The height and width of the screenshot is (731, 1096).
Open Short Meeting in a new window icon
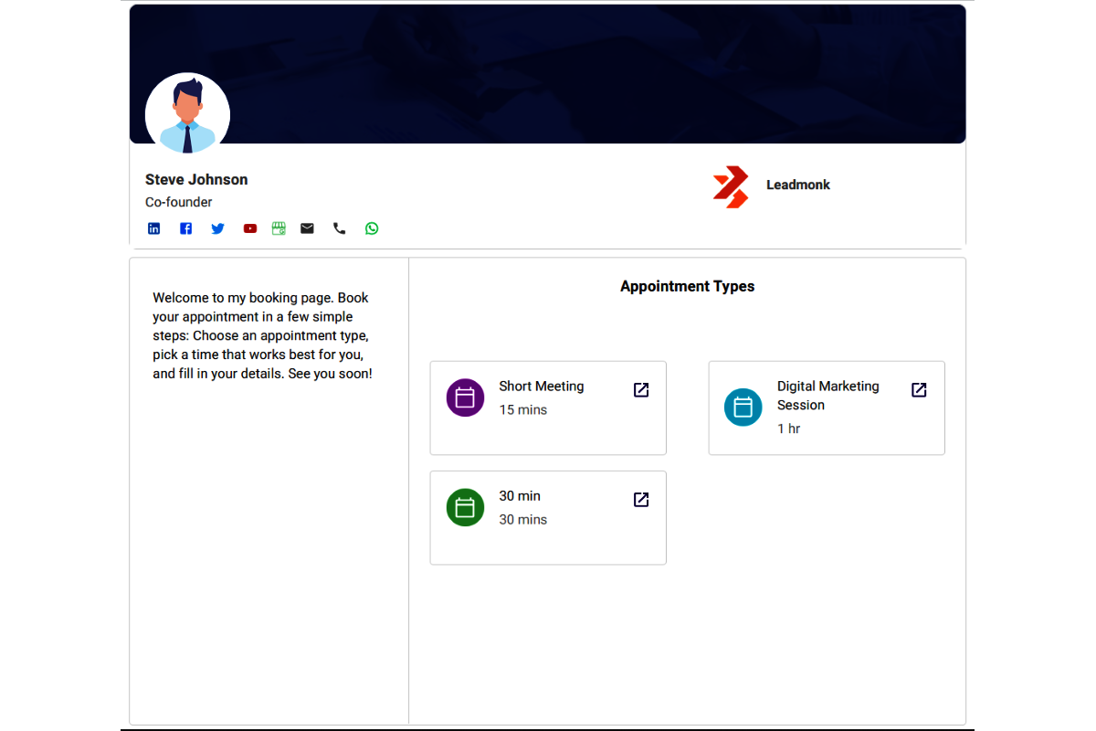(641, 390)
